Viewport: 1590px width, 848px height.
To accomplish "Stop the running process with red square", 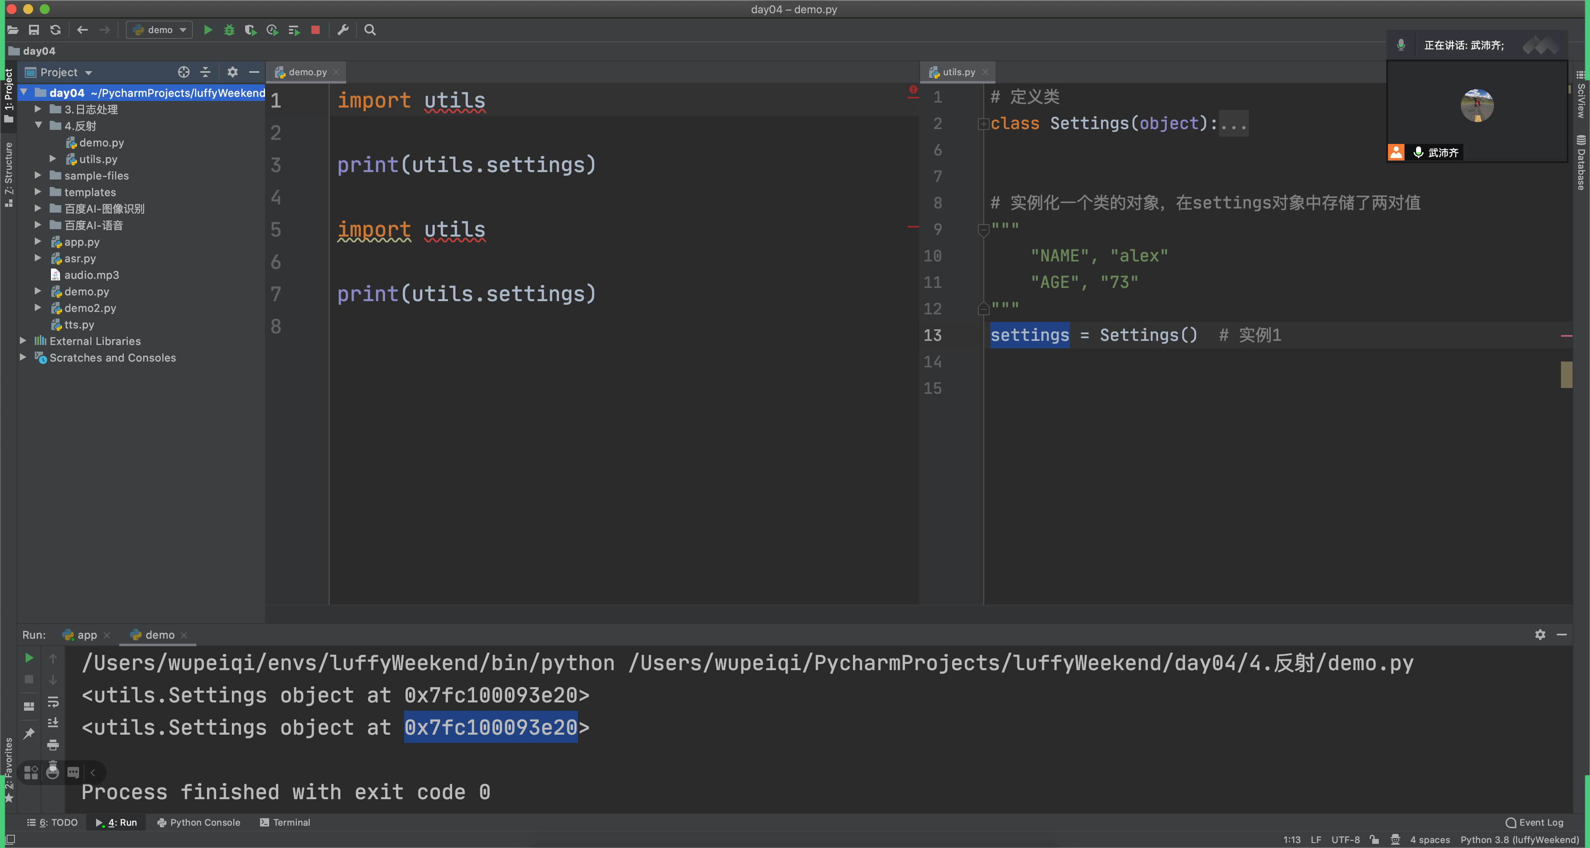I will [x=316, y=30].
